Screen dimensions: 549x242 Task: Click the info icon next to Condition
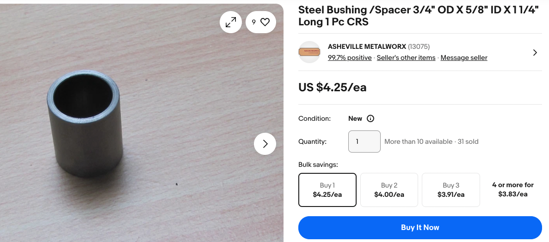click(370, 118)
